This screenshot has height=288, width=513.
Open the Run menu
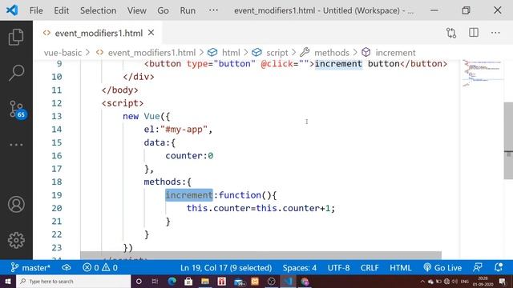click(x=188, y=10)
